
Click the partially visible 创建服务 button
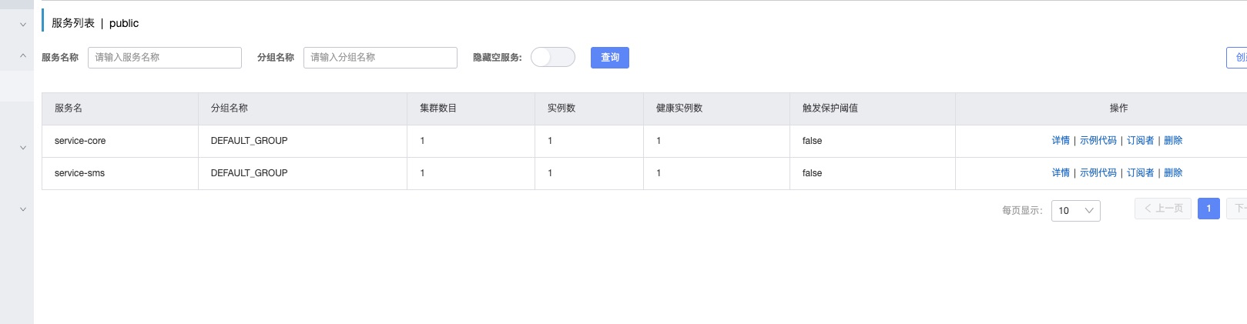tap(1237, 58)
